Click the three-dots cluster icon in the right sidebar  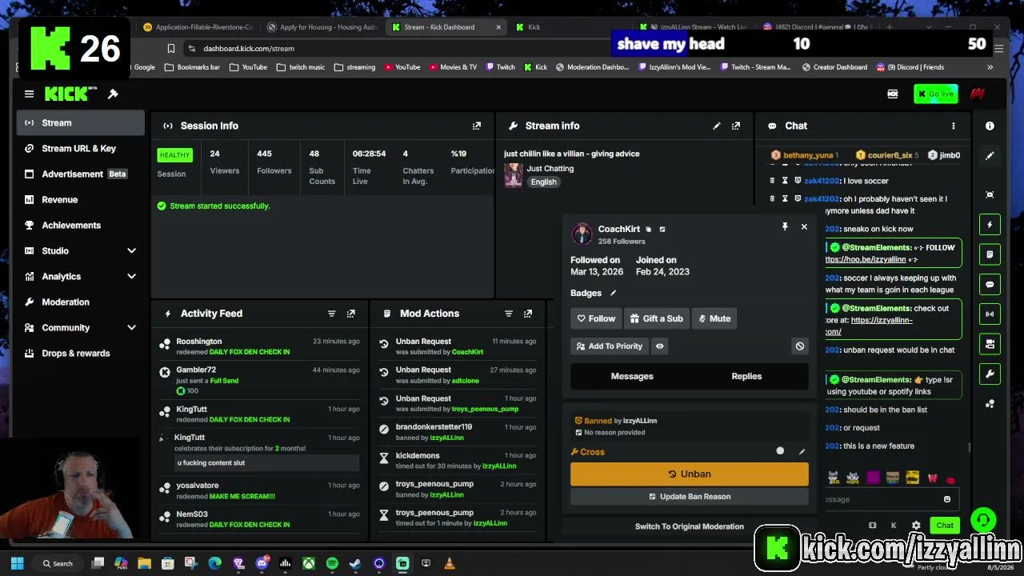990,404
